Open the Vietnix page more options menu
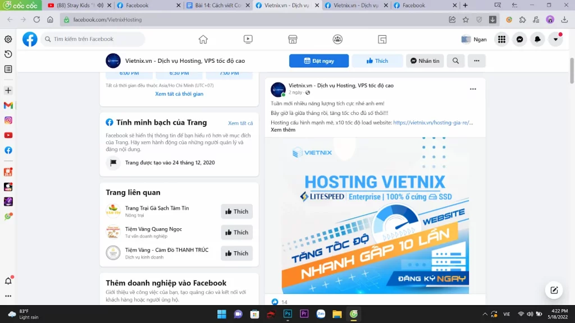The width and height of the screenshot is (575, 323). click(x=477, y=61)
